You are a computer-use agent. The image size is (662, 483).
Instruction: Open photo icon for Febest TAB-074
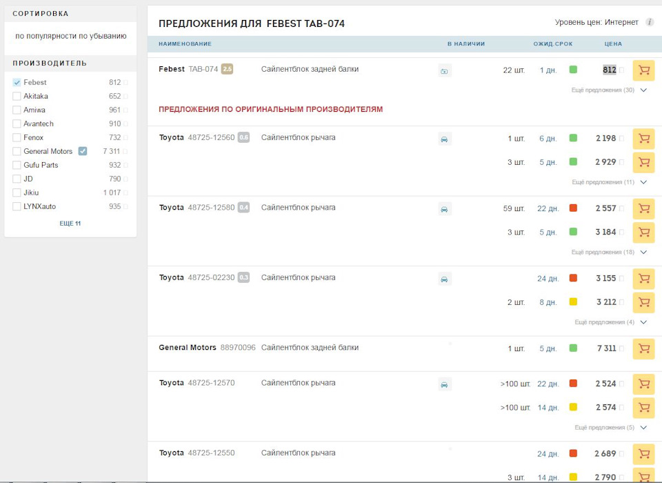point(445,70)
